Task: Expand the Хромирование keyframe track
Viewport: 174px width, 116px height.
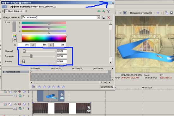Action: click(4, 72)
